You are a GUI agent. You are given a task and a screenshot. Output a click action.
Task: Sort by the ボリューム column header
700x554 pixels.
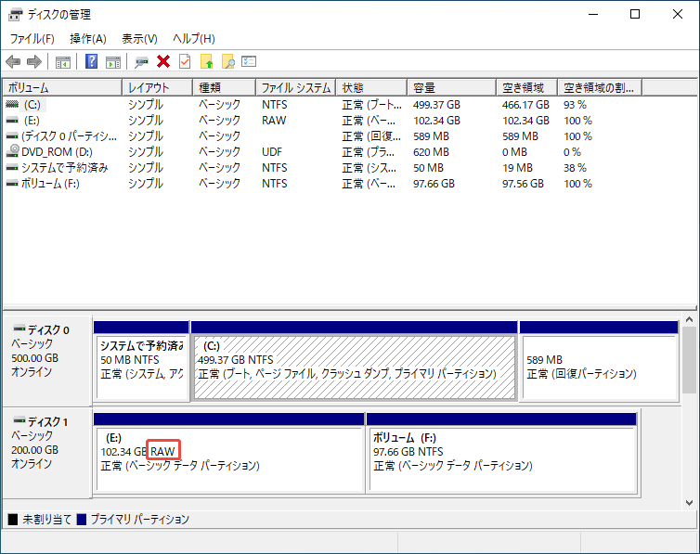click(x=62, y=88)
